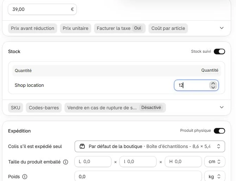Click the price field showing 39,00
This screenshot has width=236, height=181.
tap(42, 9)
